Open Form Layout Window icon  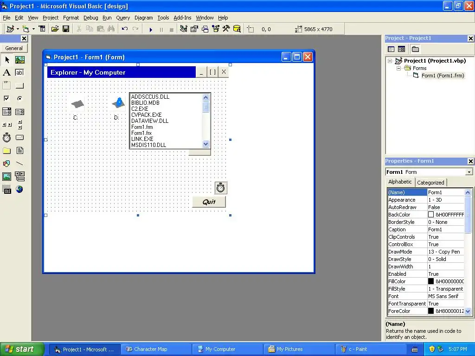click(x=205, y=29)
